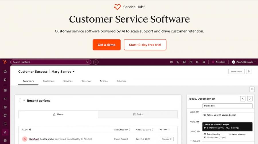Screen dimensions: 258x144
Task: Open Connie <> Schwartz Meyer meeting
Action: tap(227, 127)
